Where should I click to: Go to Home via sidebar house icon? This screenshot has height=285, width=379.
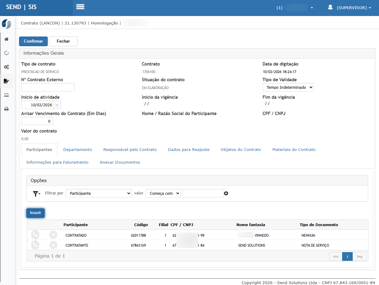6,39
